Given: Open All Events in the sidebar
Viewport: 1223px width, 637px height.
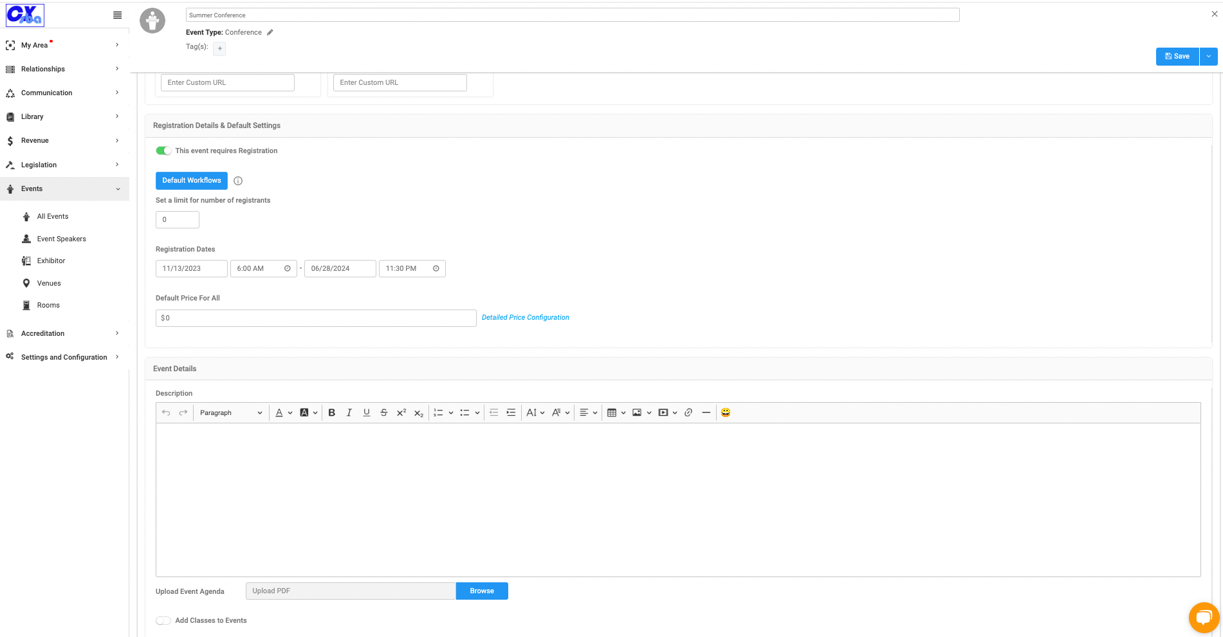Looking at the screenshot, I should click(x=53, y=216).
